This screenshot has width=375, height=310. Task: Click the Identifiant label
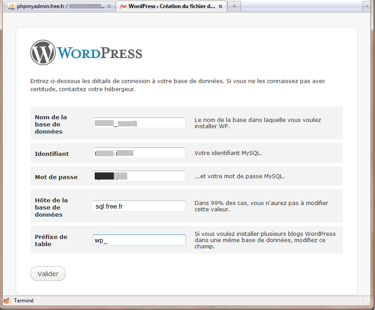coord(52,154)
